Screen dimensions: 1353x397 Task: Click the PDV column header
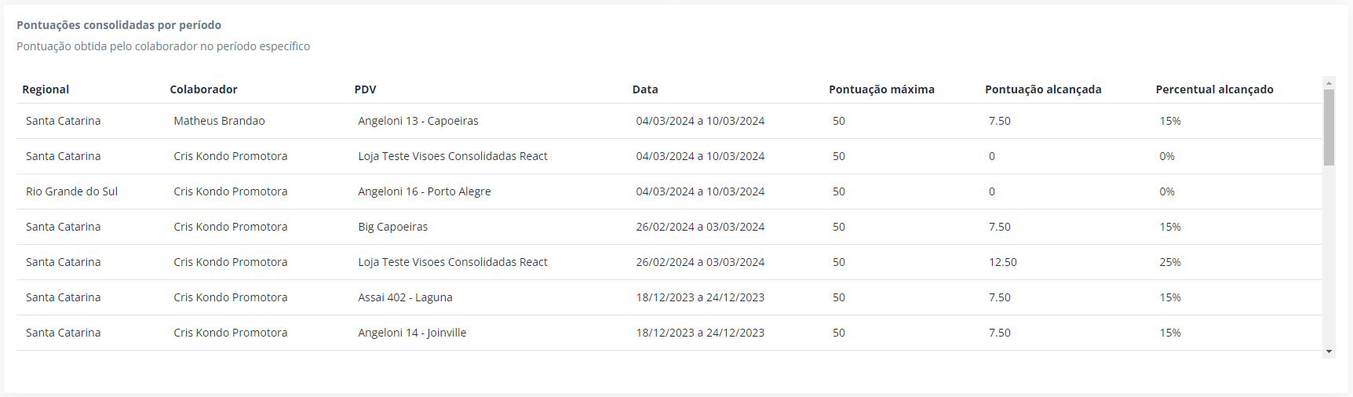pos(365,89)
